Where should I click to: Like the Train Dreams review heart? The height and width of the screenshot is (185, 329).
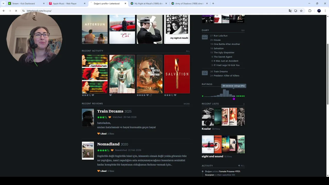click(x=98, y=134)
